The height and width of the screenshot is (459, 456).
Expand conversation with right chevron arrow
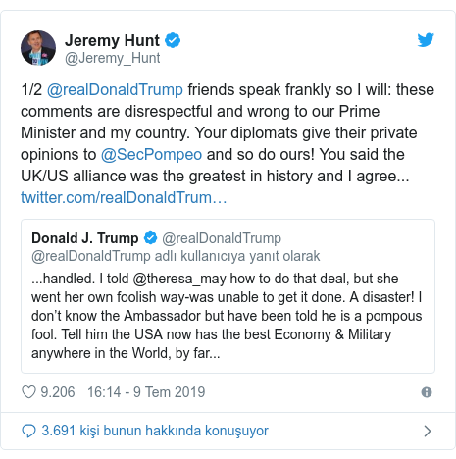click(427, 432)
